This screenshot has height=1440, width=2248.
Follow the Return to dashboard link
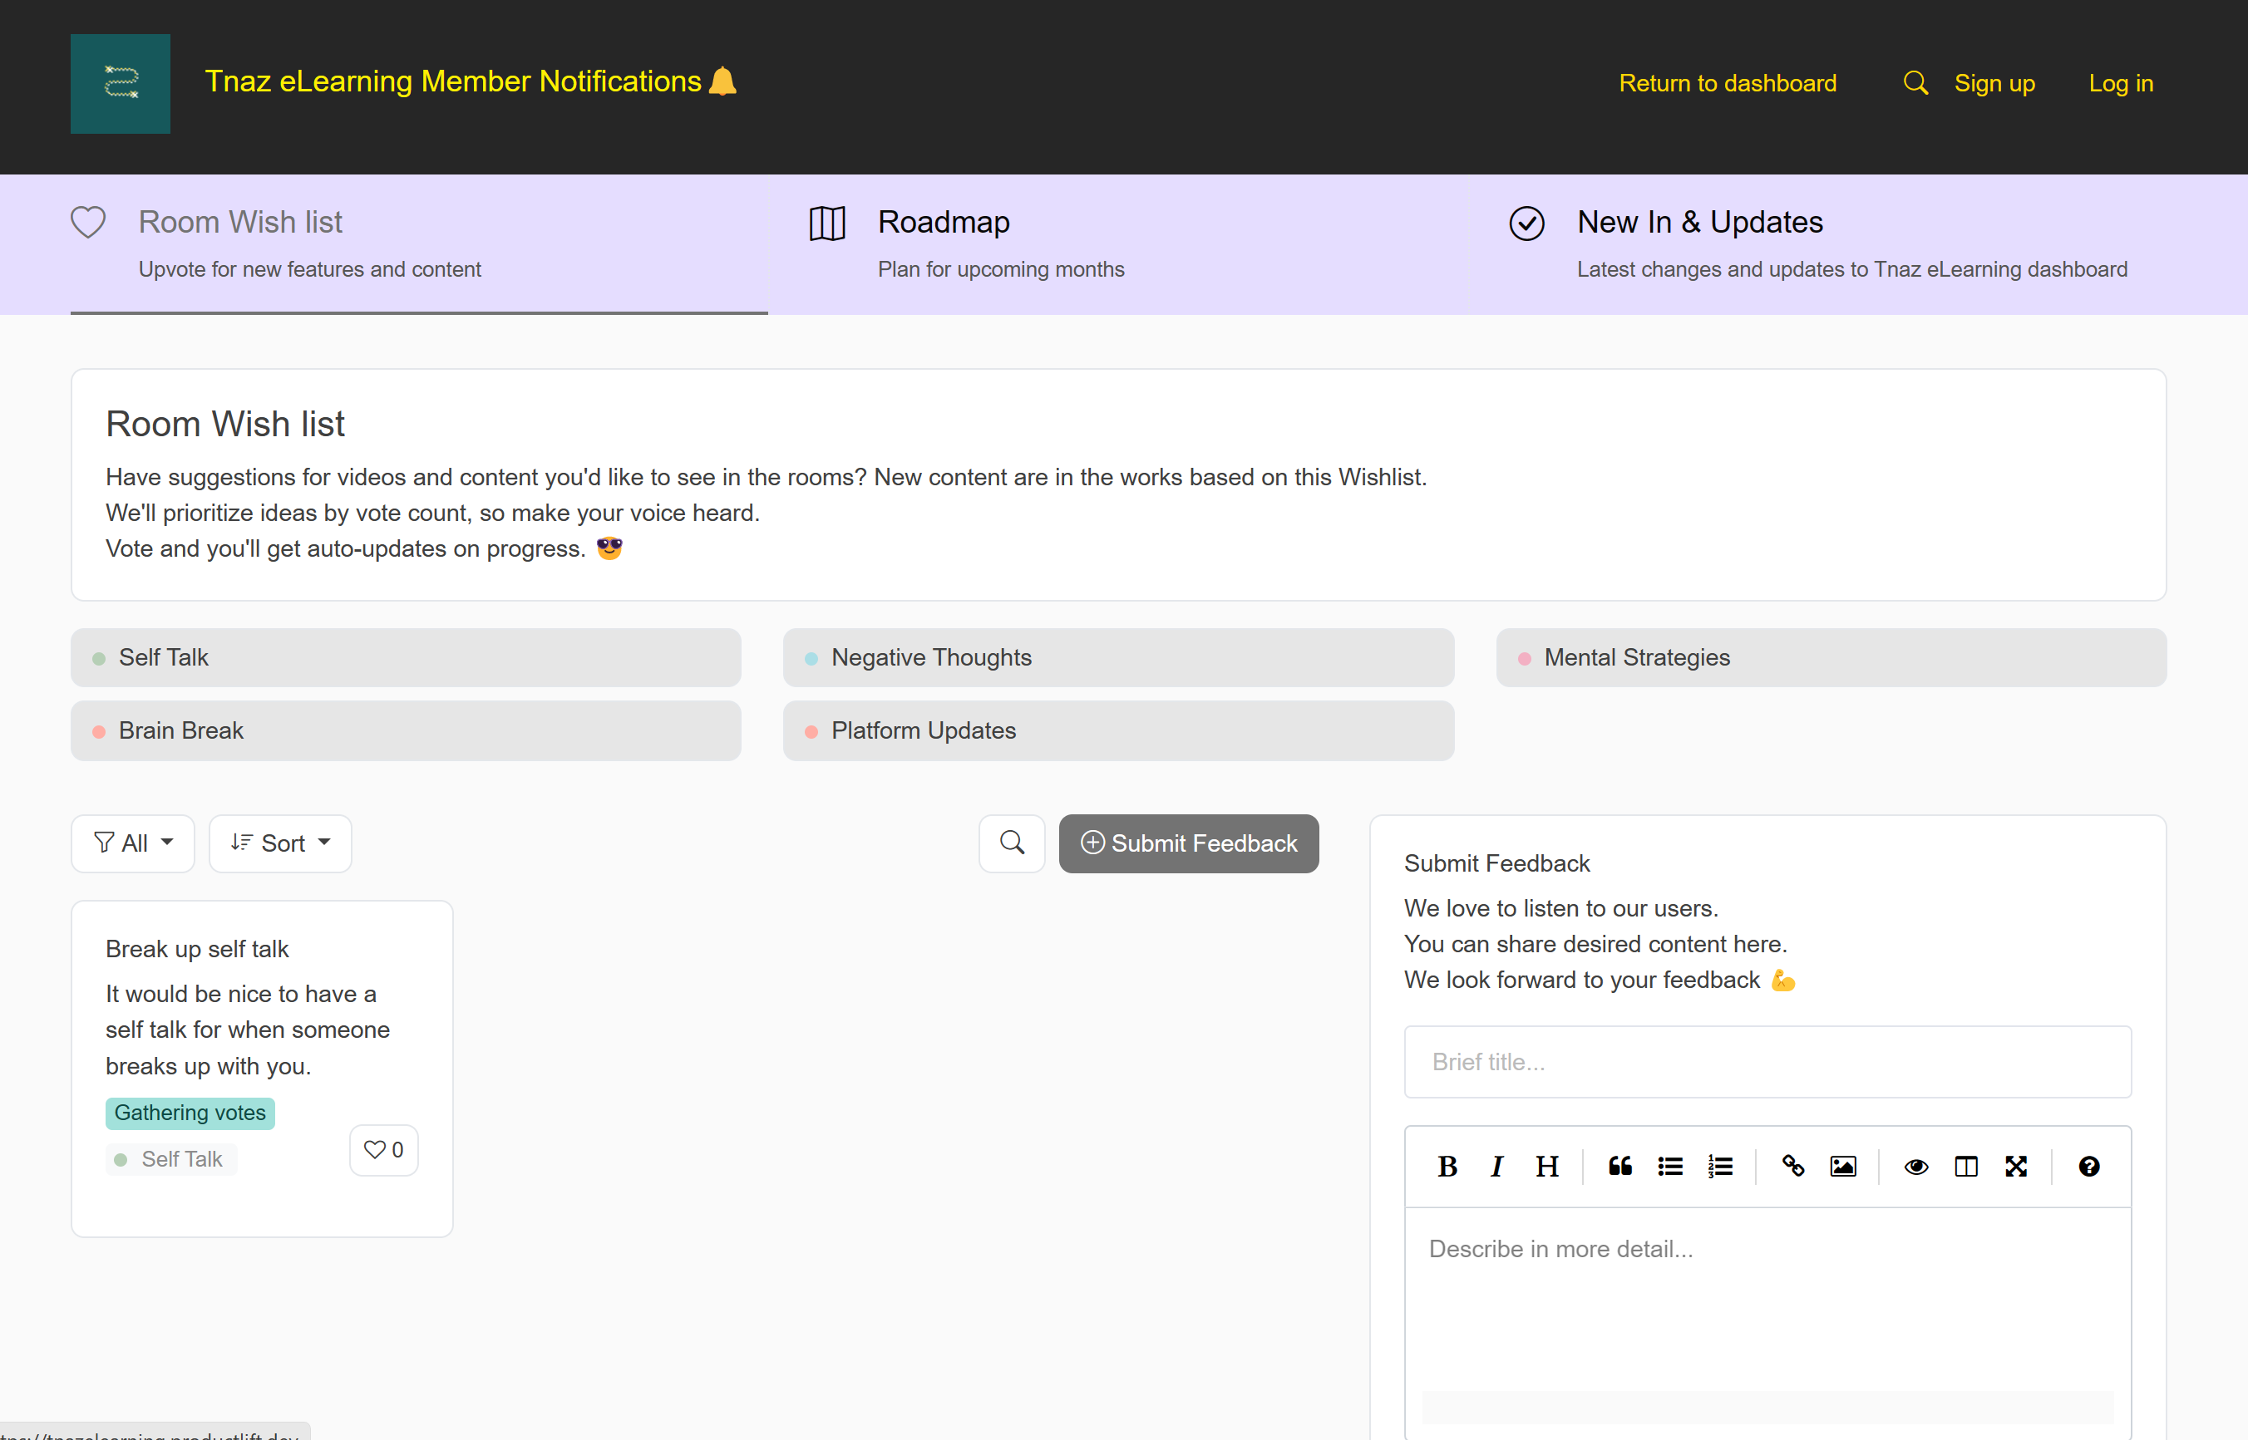[1727, 83]
